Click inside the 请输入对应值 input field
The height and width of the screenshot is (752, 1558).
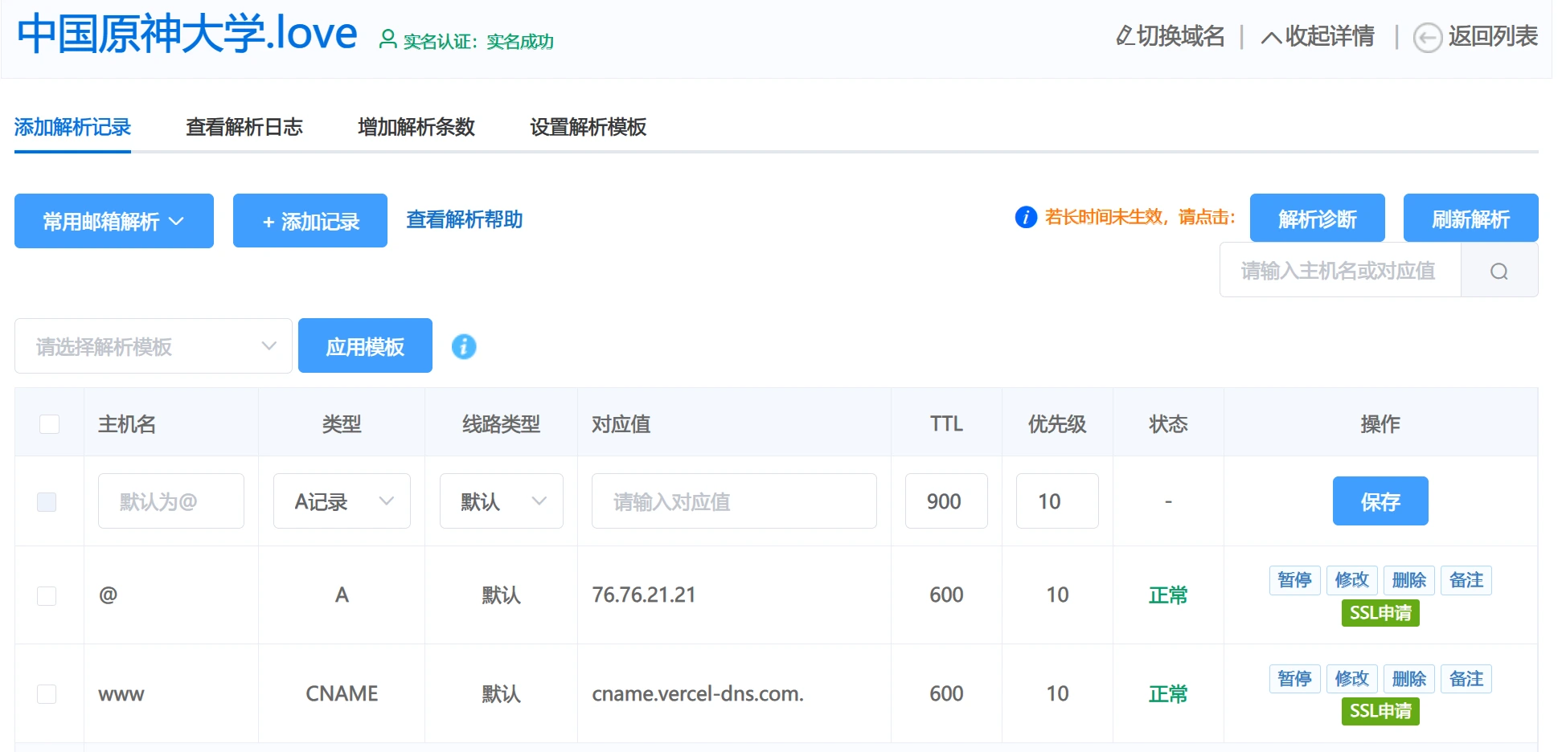[x=733, y=501]
